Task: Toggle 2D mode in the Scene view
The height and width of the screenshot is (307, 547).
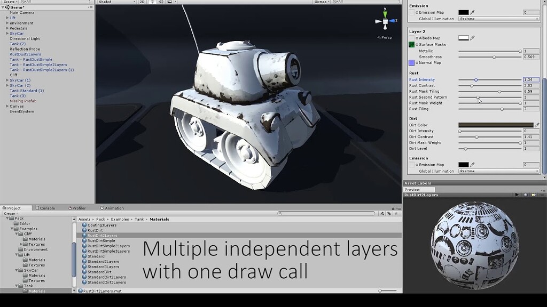Action: pos(141,2)
